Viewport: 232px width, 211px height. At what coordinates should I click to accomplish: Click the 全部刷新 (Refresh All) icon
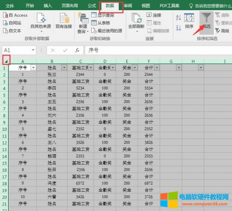136,18
